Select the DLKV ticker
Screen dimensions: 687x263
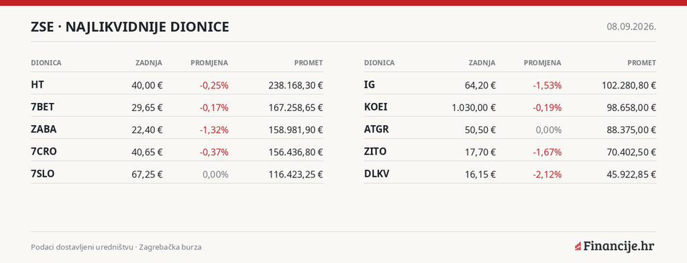tap(376, 174)
